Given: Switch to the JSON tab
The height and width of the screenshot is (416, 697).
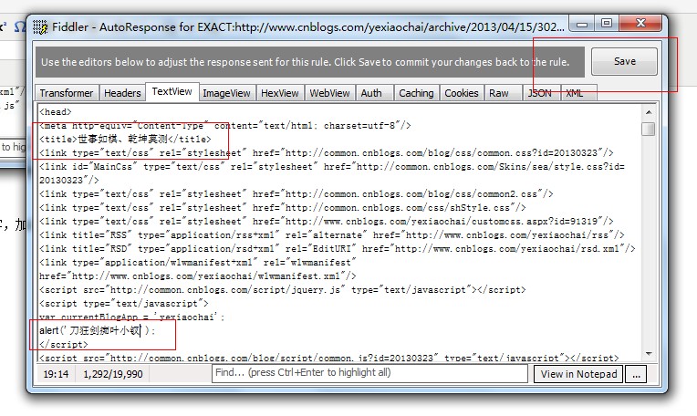Looking at the screenshot, I should coord(540,93).
